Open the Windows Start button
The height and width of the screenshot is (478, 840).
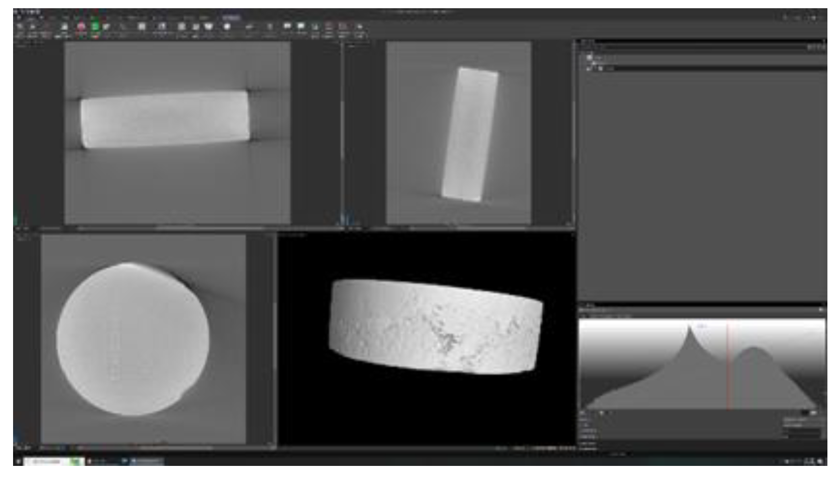pyautogui.click(x=18, y=462)
